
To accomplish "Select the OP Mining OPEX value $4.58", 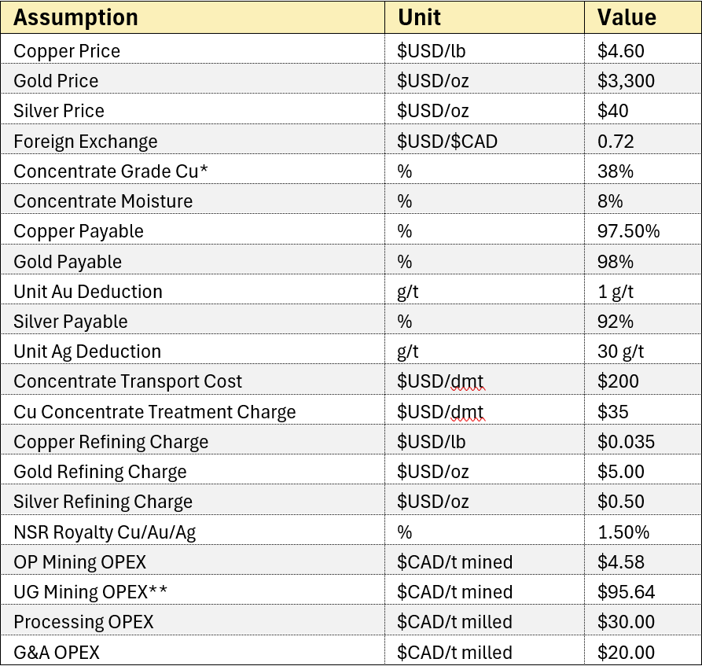I will (620, 562).
